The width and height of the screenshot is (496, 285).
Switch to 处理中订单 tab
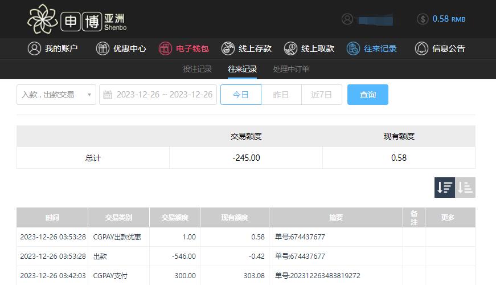point(291,69)
